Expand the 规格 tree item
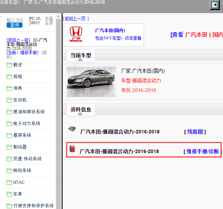 [18, 77]
